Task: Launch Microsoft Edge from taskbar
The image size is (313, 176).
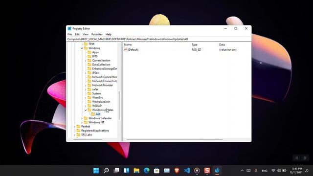Action: (x=147, y=171)
